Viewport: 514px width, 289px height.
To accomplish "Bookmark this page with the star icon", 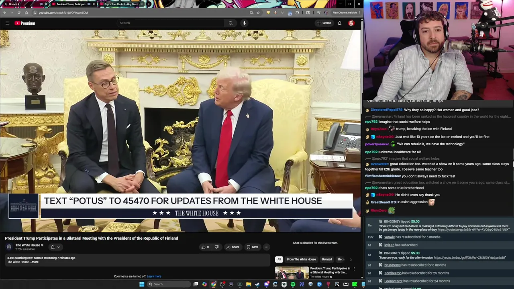I will [x=258, y=12].
